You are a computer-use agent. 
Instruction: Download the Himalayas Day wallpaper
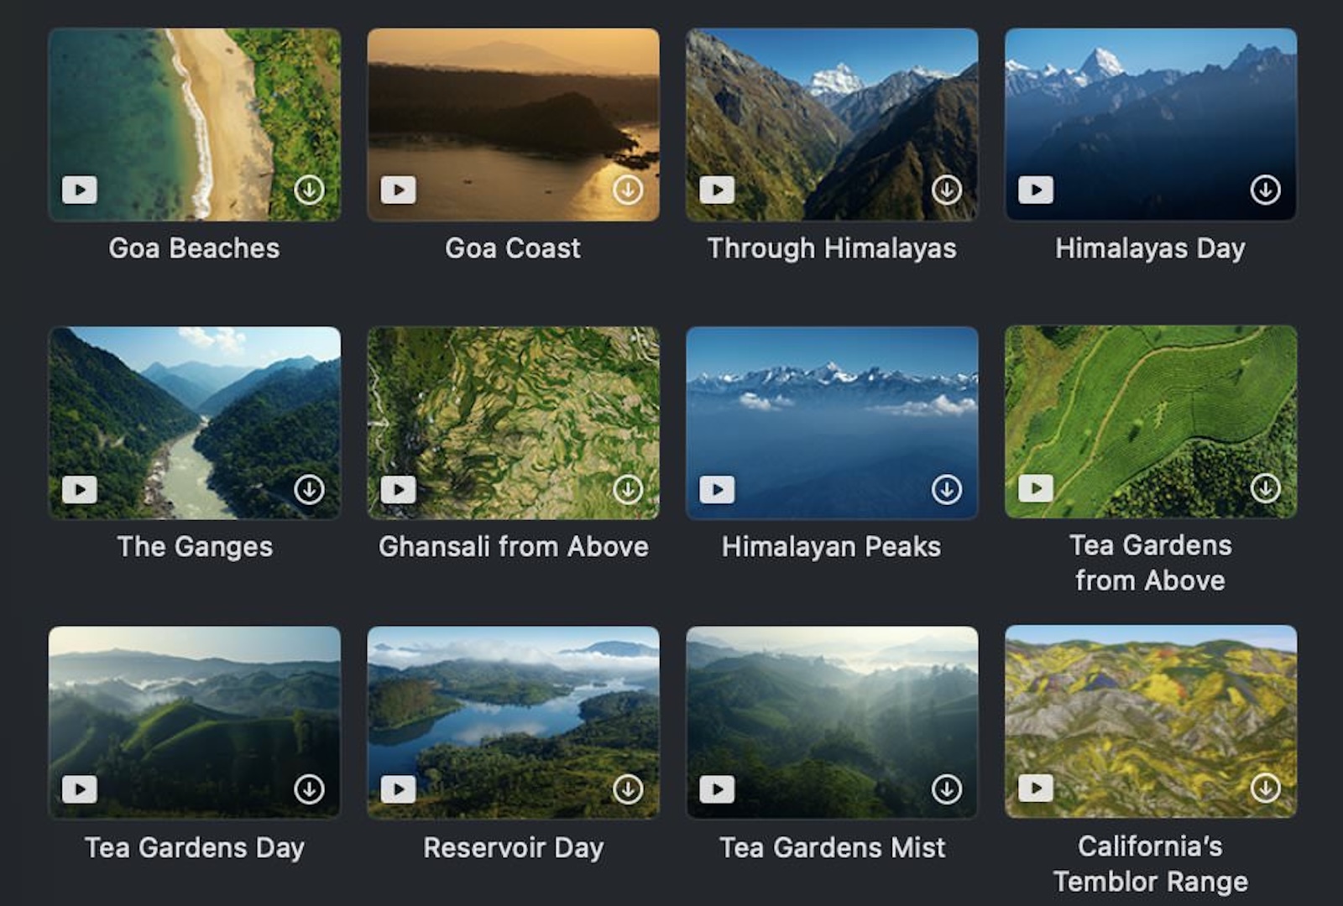pyautogui.click(x=1264, y=191)
